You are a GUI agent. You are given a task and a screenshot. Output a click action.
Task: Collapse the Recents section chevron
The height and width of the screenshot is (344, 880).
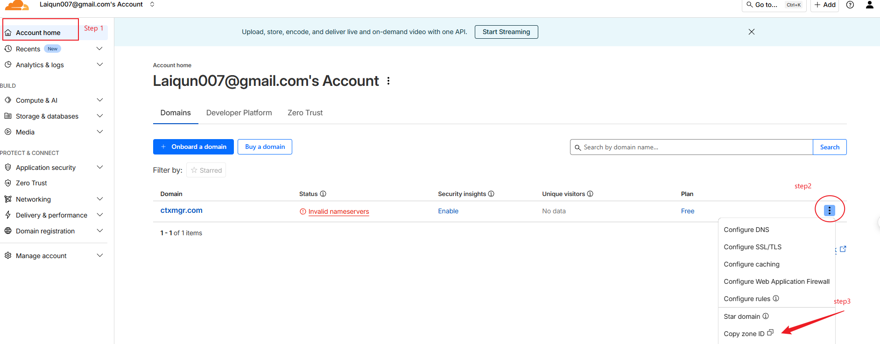(99, 48)
